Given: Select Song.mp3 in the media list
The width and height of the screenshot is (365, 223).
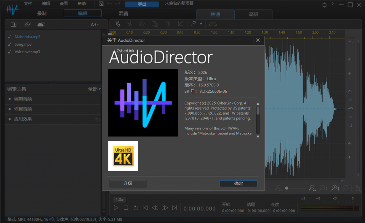Looking at the screenshot, I should click(23, 44).
